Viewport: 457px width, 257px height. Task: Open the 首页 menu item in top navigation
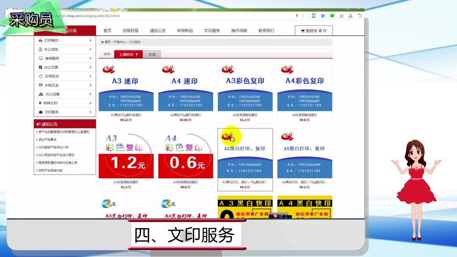point(107,30)
